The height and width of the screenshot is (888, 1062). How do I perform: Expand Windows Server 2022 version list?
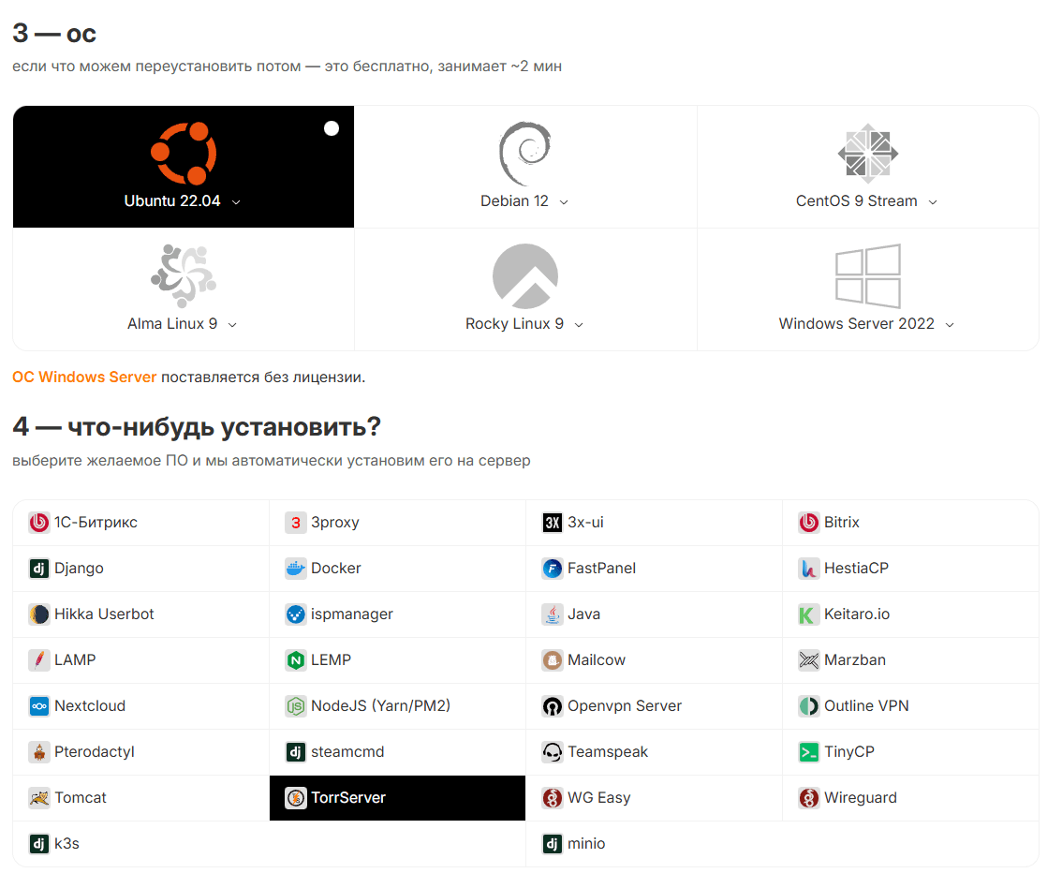tap(950, 325)
